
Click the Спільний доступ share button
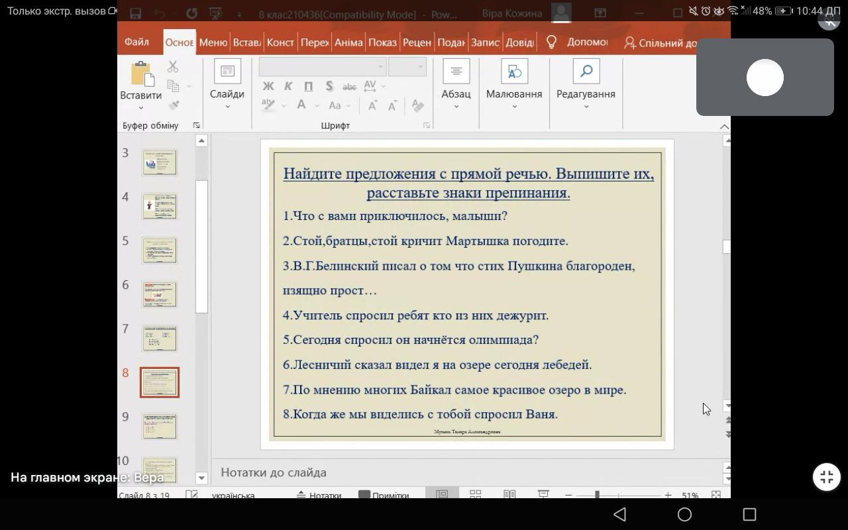tap(660, 42)
